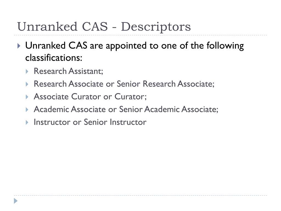Click 'Research Associate or Senior Research Associate;'
The image size is (281, 211).
tap(124, 84)
